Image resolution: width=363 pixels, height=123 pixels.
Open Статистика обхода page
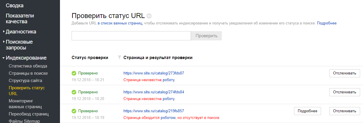(x=28, y=66)
